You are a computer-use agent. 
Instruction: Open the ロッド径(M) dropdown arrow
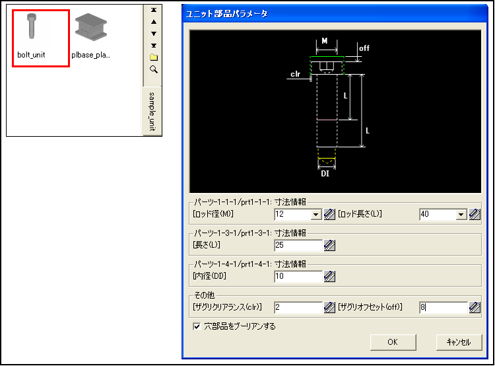pos(315,215)
